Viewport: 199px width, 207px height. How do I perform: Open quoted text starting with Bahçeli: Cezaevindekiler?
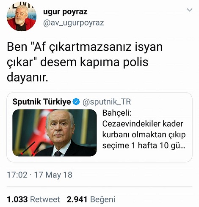[144, 129]
